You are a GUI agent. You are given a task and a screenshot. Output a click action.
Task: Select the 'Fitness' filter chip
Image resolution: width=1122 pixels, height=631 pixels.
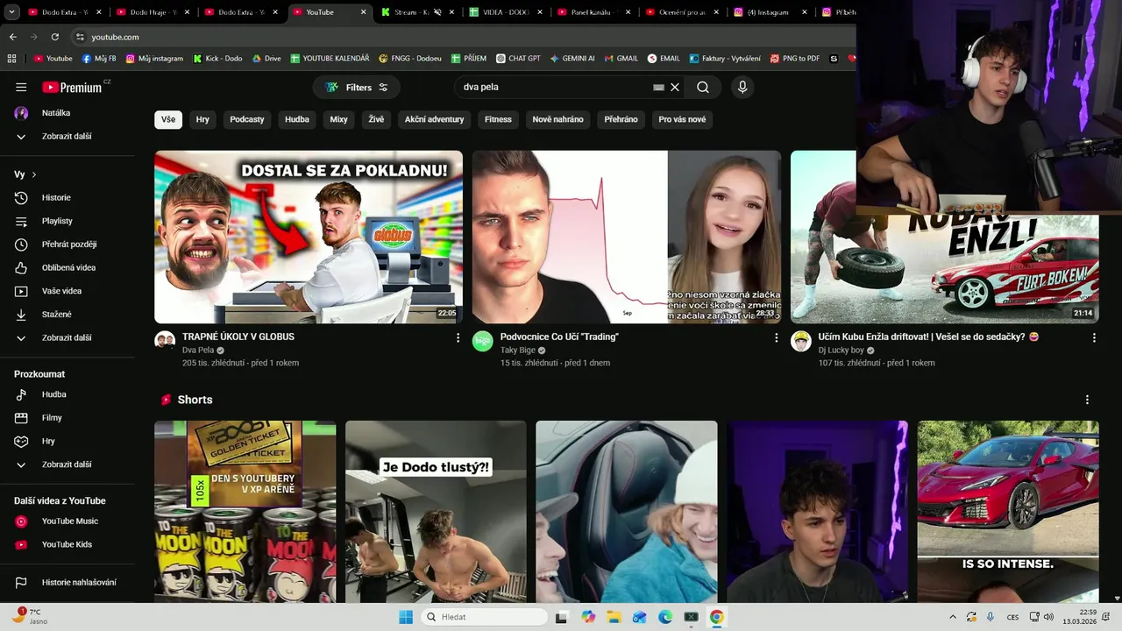click(x=498, y=119)
